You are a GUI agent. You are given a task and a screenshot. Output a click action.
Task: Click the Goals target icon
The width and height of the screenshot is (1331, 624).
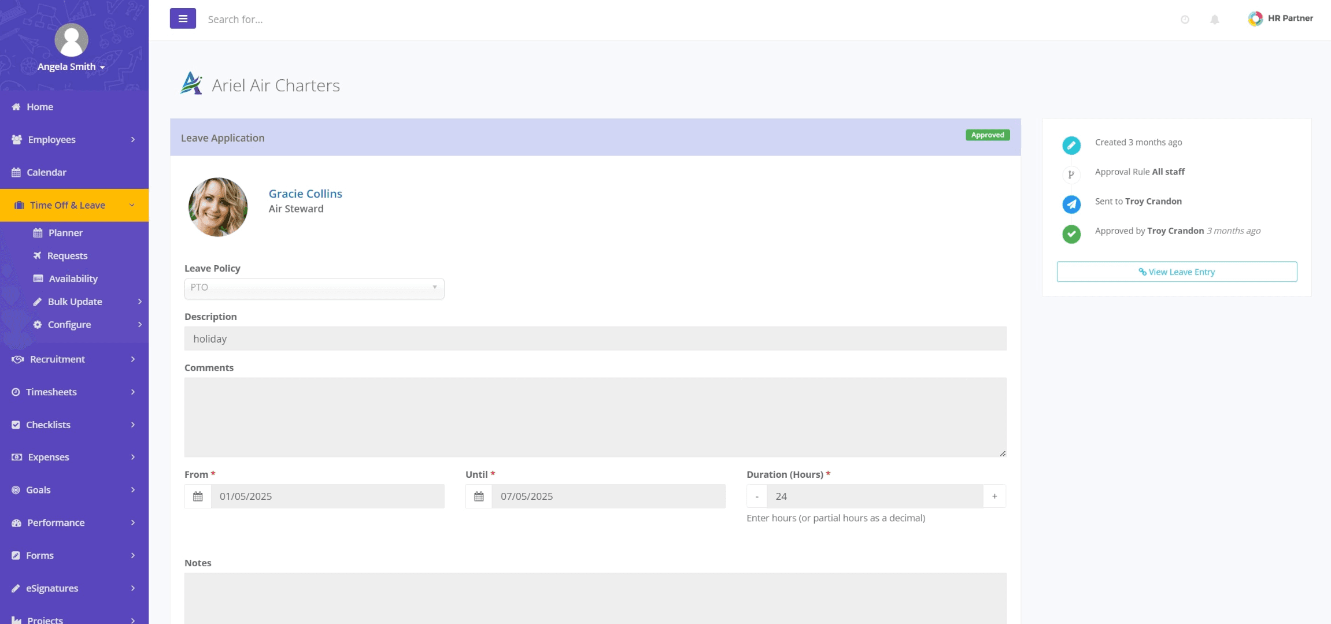click(x=16, y=490)
